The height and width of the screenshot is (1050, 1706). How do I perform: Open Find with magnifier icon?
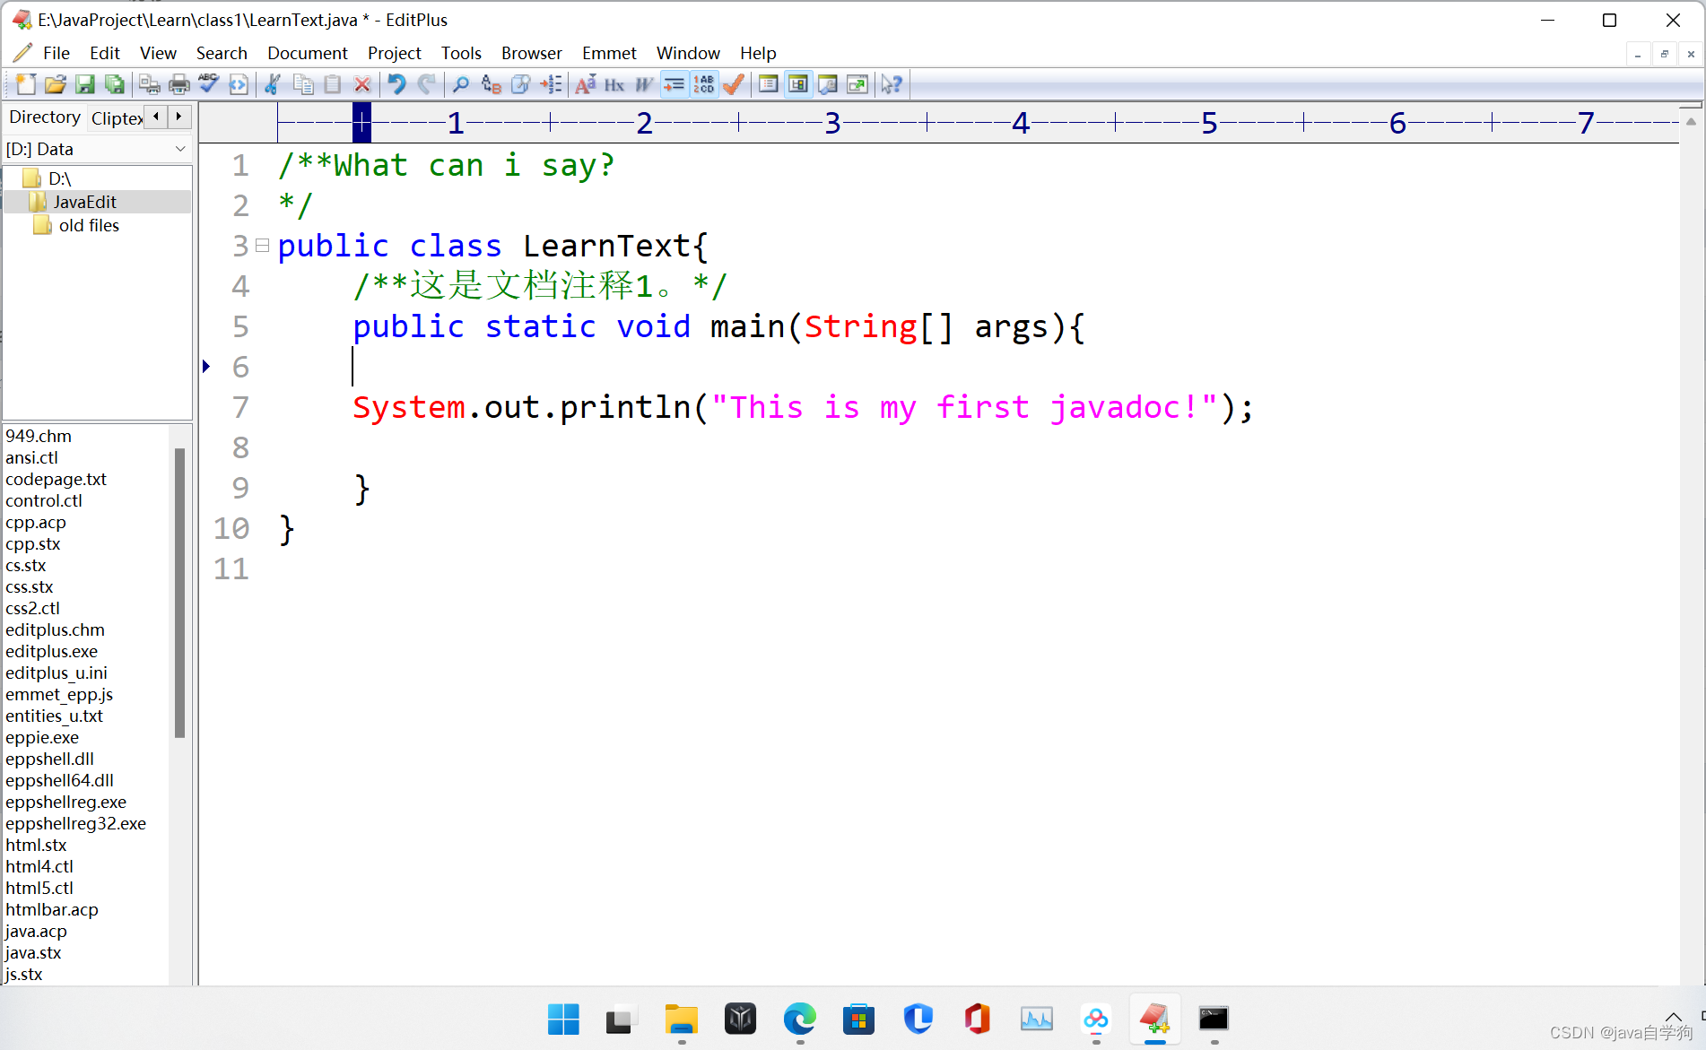[461, 84]
